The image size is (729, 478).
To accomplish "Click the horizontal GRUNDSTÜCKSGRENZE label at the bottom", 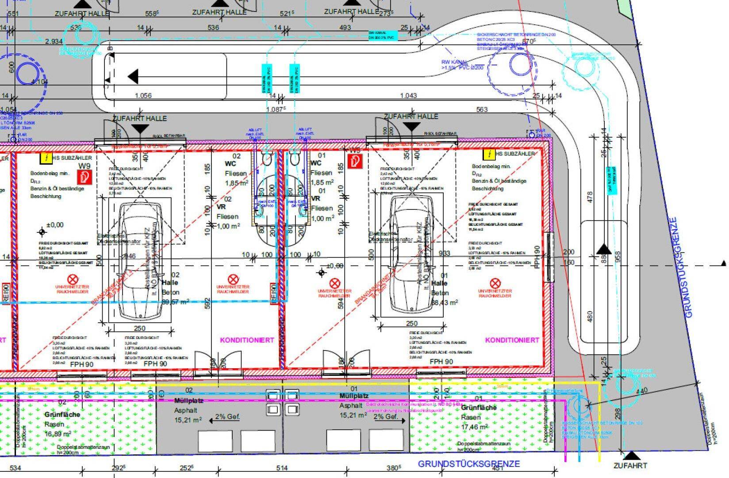I will point(469,464).
